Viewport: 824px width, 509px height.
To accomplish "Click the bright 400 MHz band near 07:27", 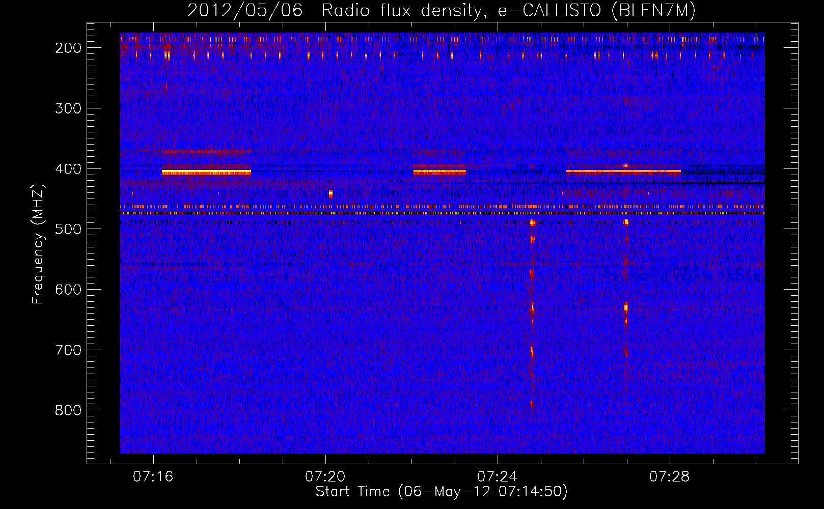I will [x=623, y=172].
